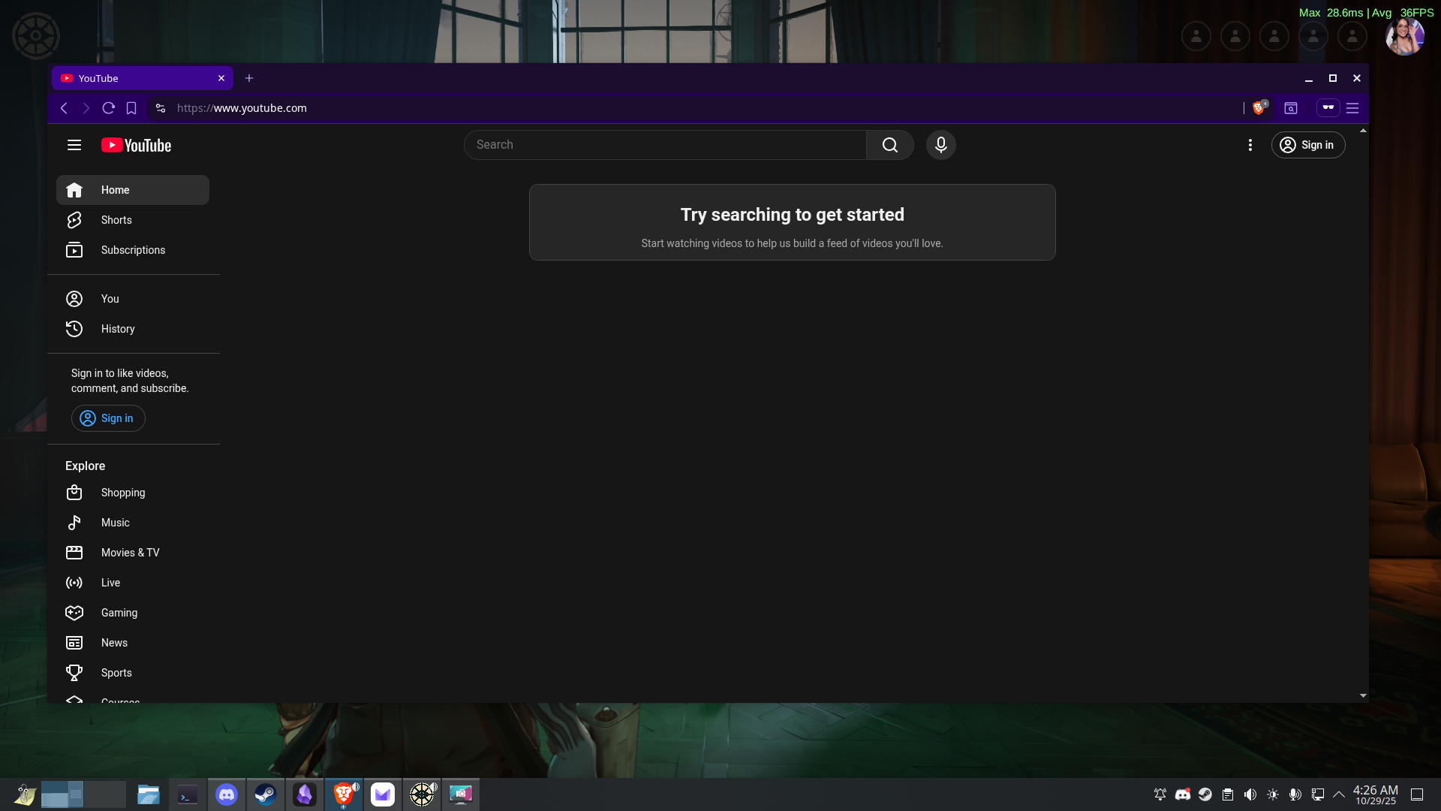Open YouTube settings three-dot menu
The width and height of the screenshot is (1441, 811).
click(x=1250, y=145)
